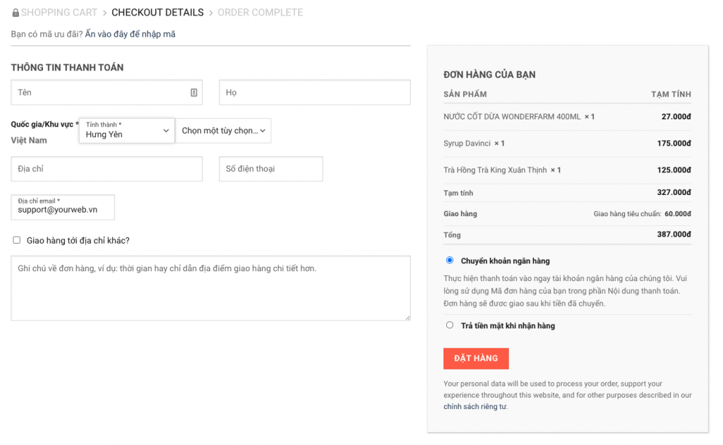The width and height of the screenshot is (723, 445).
Task: Open Checkout Details breadcrumb step
Action: click(x=157, y=13)
